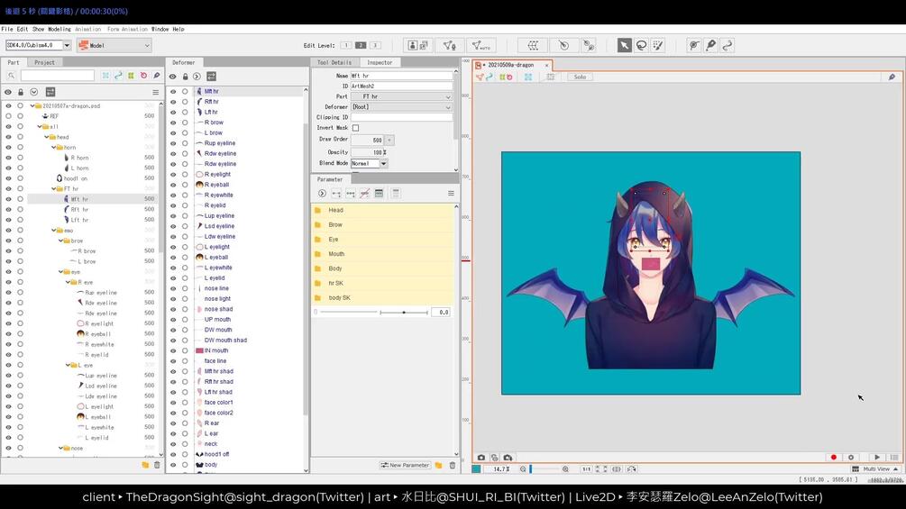Click the new folder icon in Part panel bottom
This screenshot has width=906, height=509.
[145, 465]
